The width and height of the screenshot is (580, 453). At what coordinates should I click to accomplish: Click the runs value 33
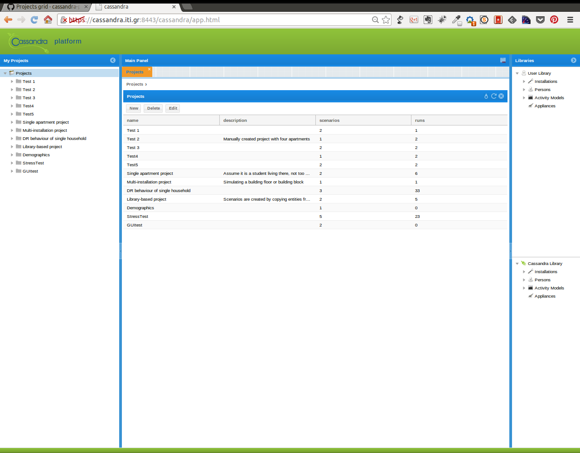click(x=417, y=191)
